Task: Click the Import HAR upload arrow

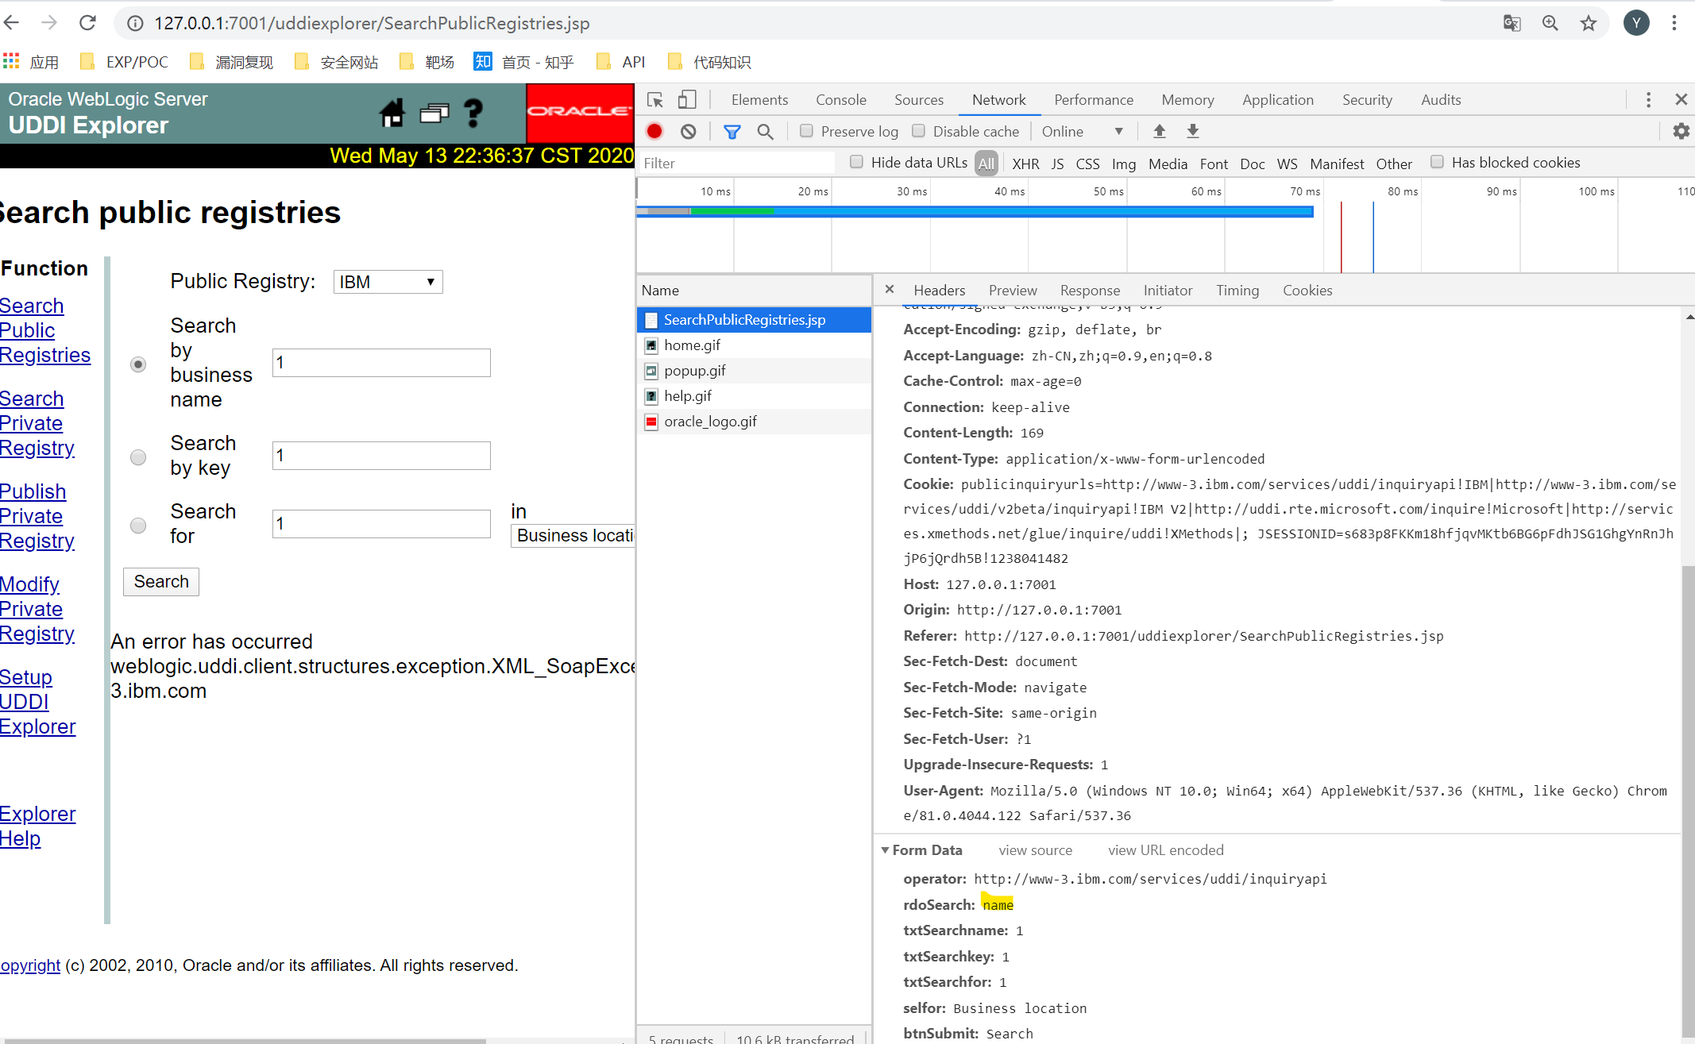Action: (x=1160, y=132)
